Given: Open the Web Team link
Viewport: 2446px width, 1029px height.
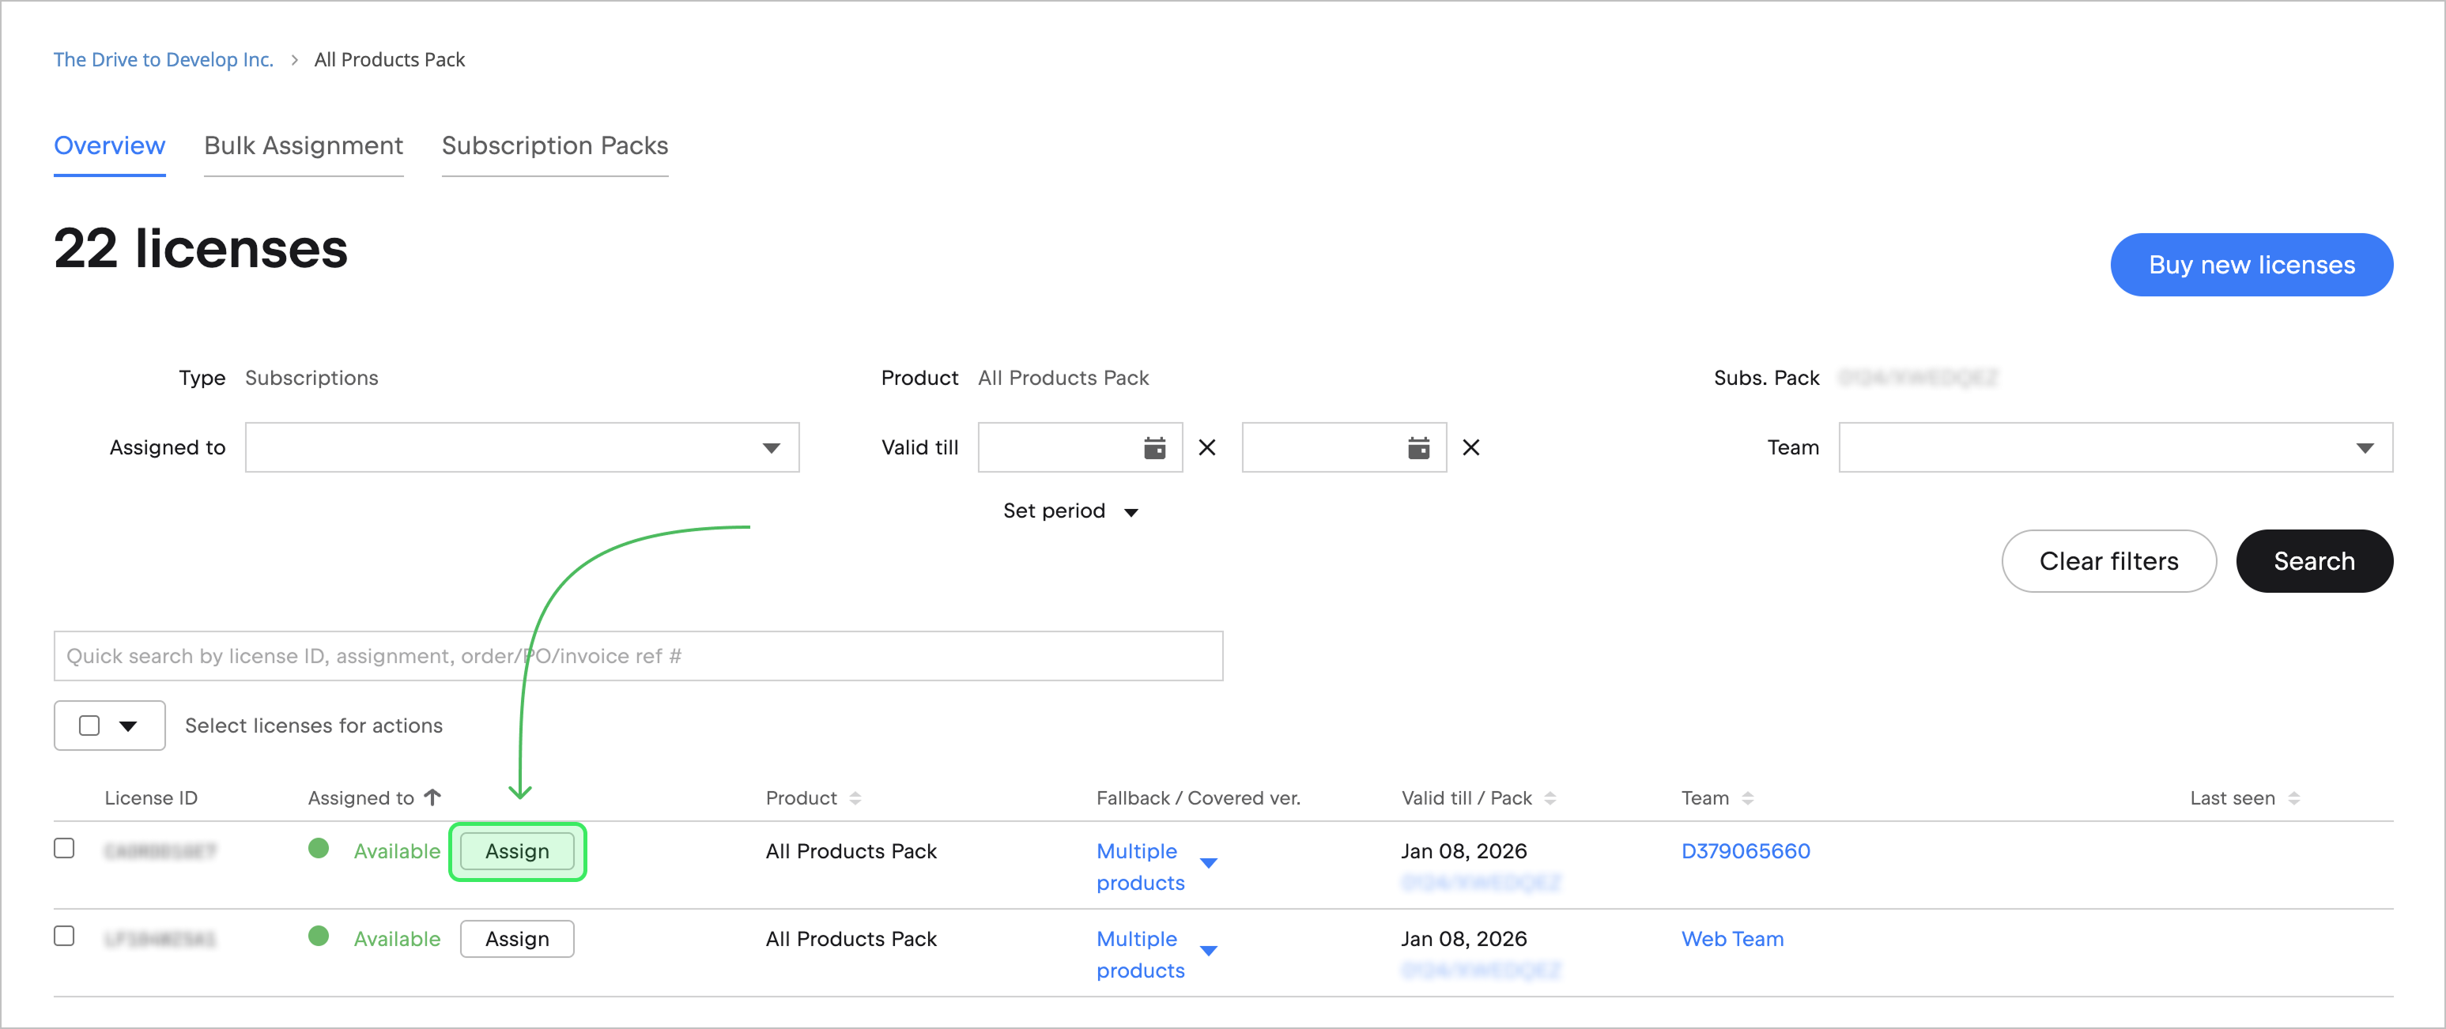Looking at the screenshot, I should [1731, 939].
